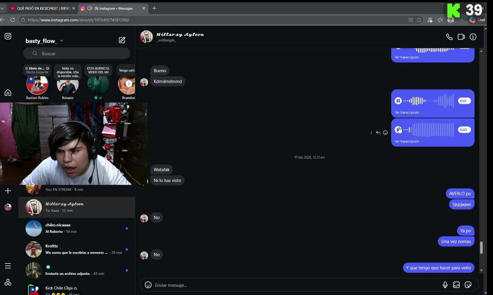The width and height of the screenshot is (493, 295).
Task: Start a video call with camera icon
Action: coord(461,37)
